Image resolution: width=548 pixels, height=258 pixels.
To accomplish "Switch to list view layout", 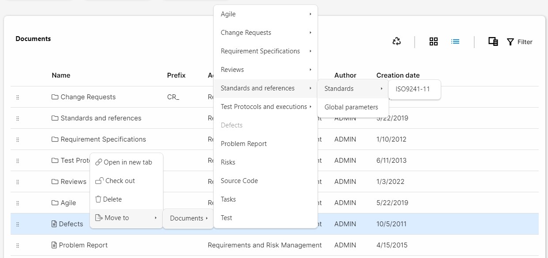I will 455,41.
